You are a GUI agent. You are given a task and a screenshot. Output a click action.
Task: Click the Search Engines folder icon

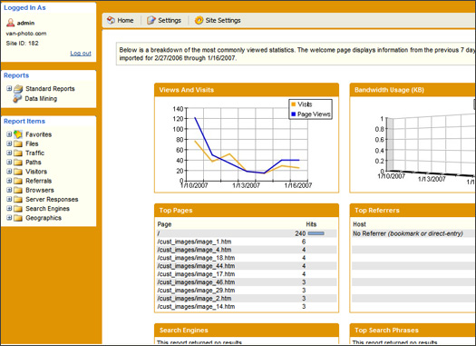18,209
